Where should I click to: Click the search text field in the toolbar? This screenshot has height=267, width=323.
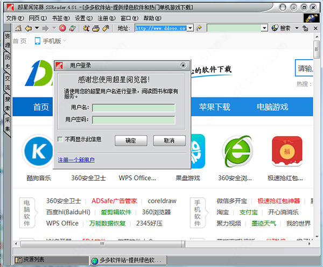pos(234,28)
